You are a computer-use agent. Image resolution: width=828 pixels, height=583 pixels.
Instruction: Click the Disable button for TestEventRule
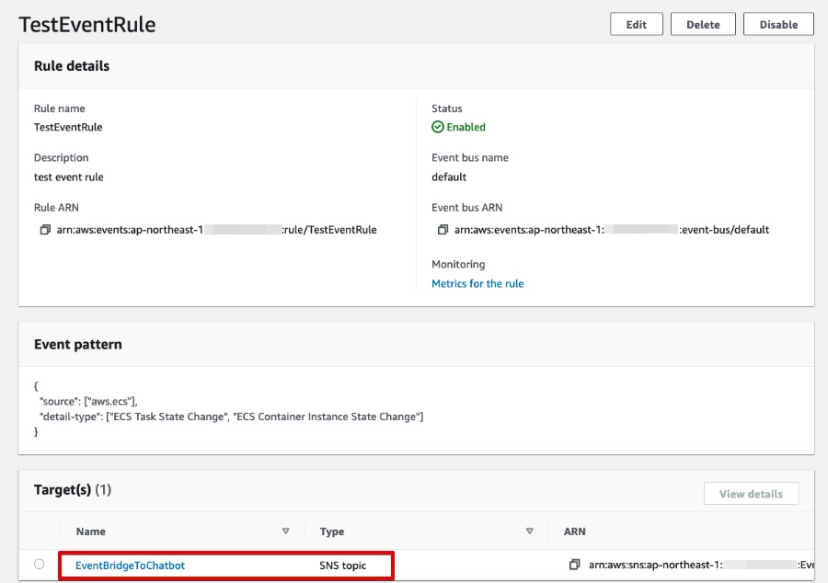778,24
